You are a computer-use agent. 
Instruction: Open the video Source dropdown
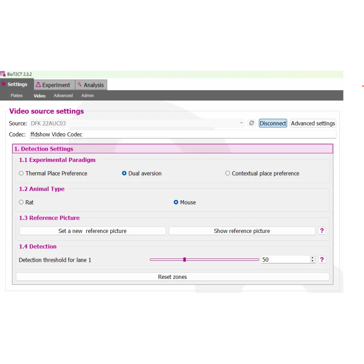click(x=241, y=123)
